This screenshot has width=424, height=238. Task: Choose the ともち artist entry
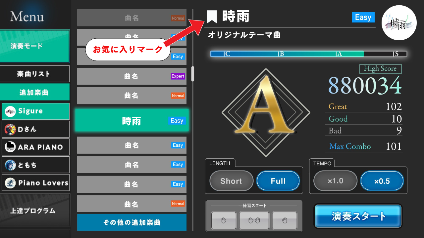[35, 165]
